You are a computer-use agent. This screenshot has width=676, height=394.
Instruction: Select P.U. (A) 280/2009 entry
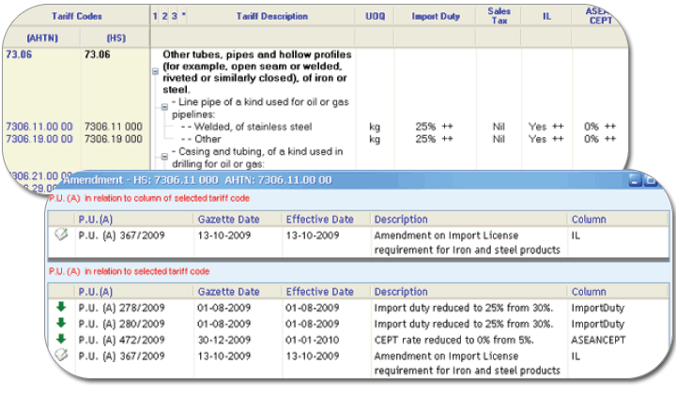coord(121,324)
